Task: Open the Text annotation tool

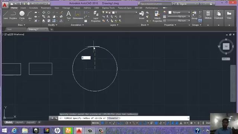Action: click(68, 15)
